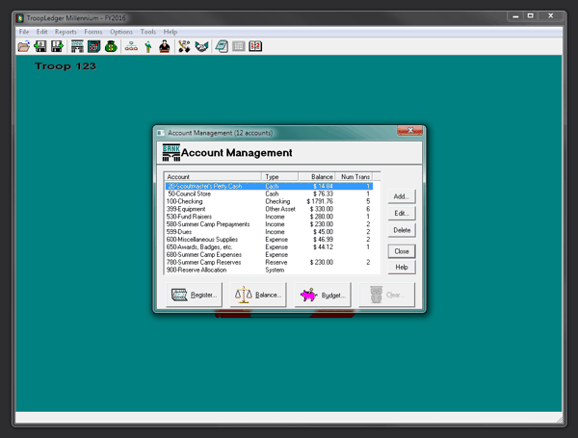
Task: Minimize the TroopLedger Millennium window
Action: pos(515,16)
